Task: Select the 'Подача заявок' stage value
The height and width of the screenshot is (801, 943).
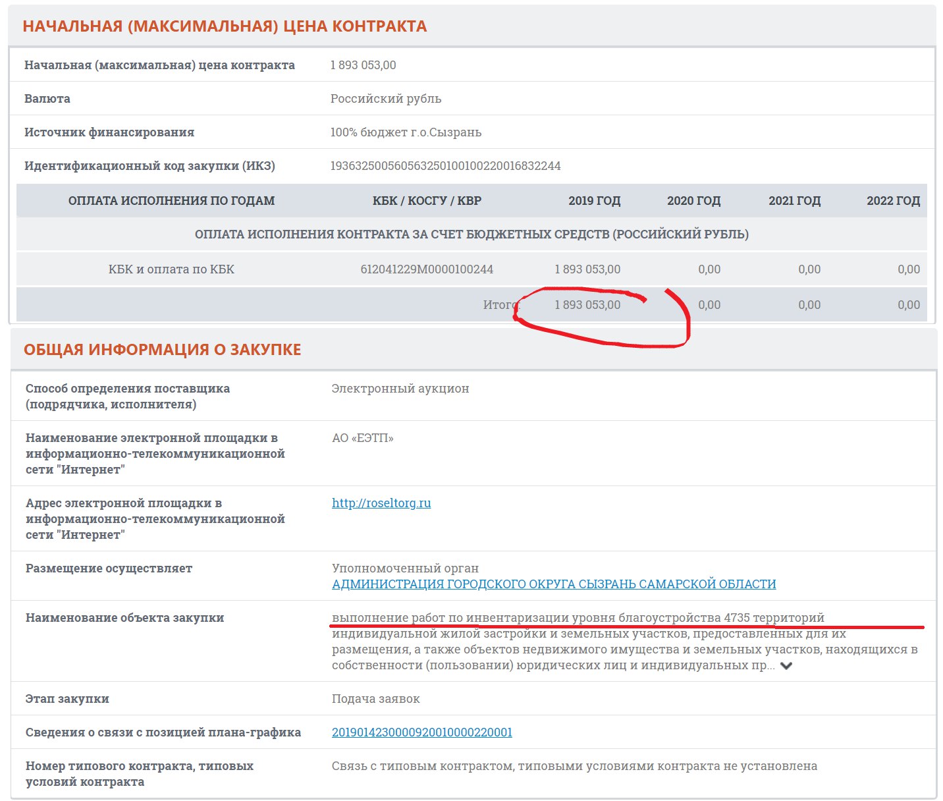Action: (376, 699)
